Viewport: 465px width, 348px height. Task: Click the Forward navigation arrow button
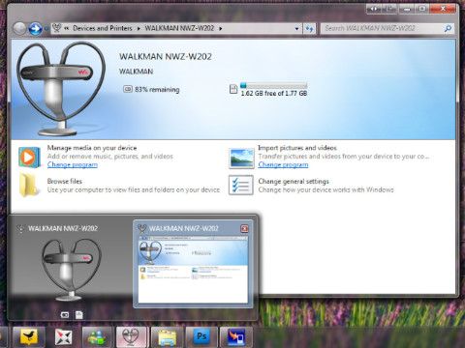[35, 29]
